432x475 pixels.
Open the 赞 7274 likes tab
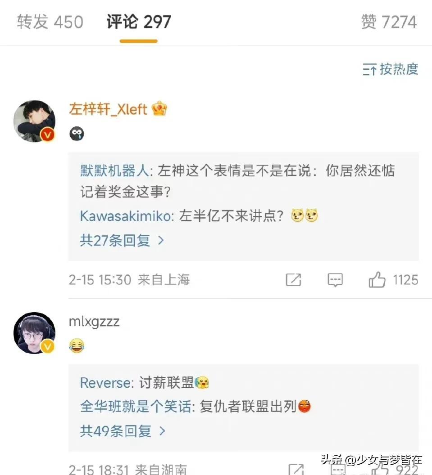coord(389,22)
